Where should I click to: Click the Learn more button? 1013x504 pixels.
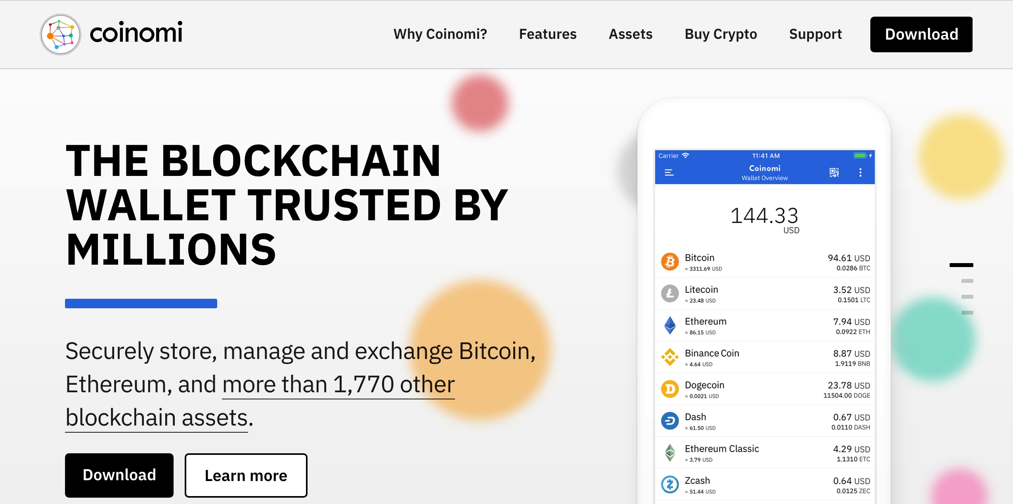pyautogui.click(x=246, y=475)
